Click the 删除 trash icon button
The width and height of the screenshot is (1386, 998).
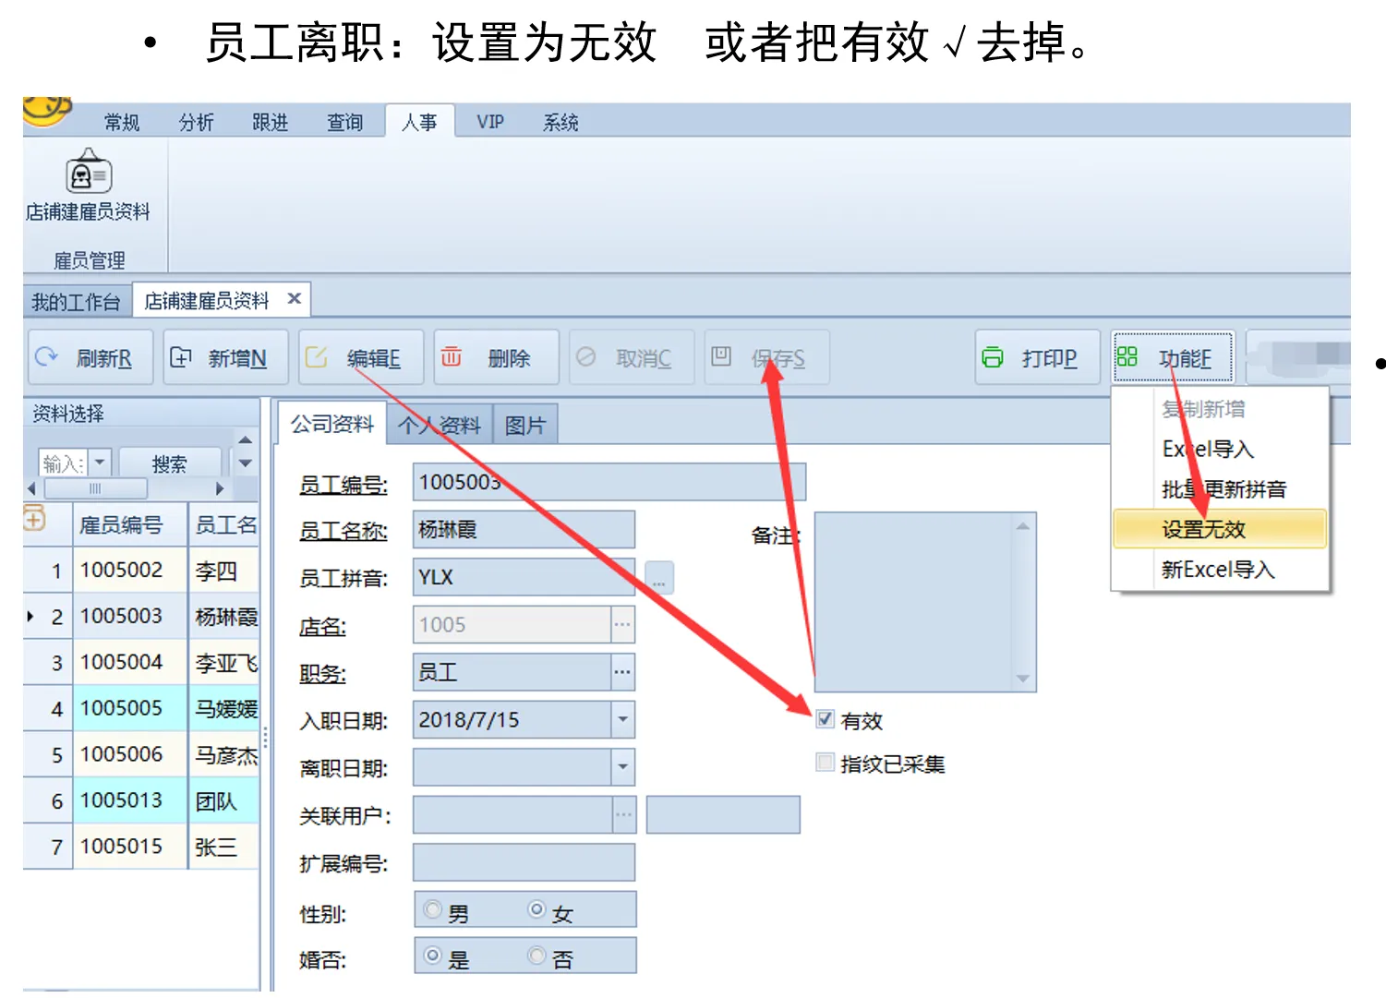[x=451, y=357]
